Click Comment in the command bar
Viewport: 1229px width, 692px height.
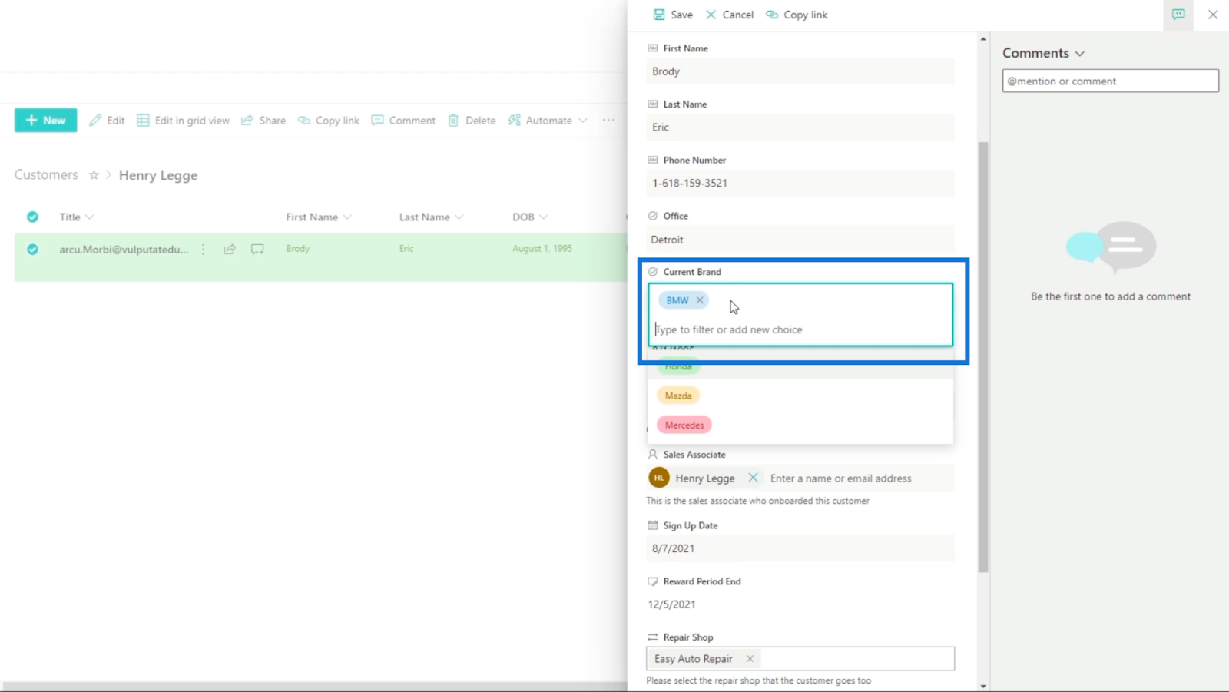coord(403,121)
